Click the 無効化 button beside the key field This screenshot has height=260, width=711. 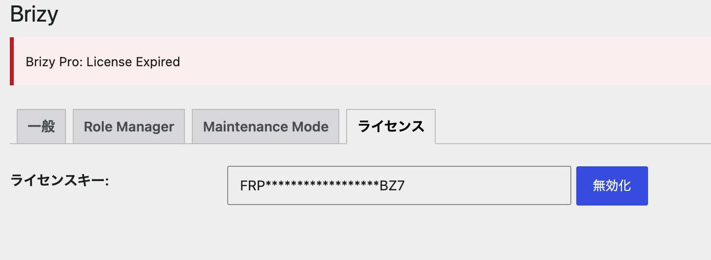[612, 186]
